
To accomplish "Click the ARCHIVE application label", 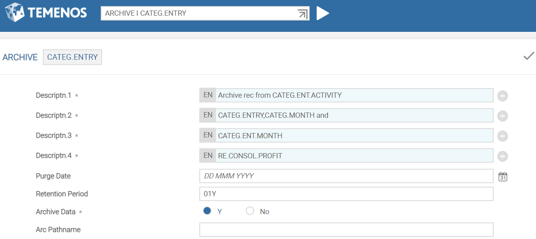I will click(20, 57).
